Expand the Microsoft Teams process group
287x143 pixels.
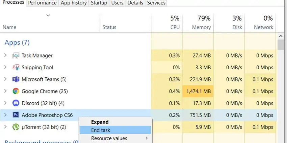5,79
